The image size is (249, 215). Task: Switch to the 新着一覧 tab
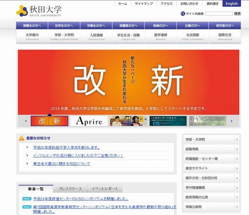pos(36,189)
